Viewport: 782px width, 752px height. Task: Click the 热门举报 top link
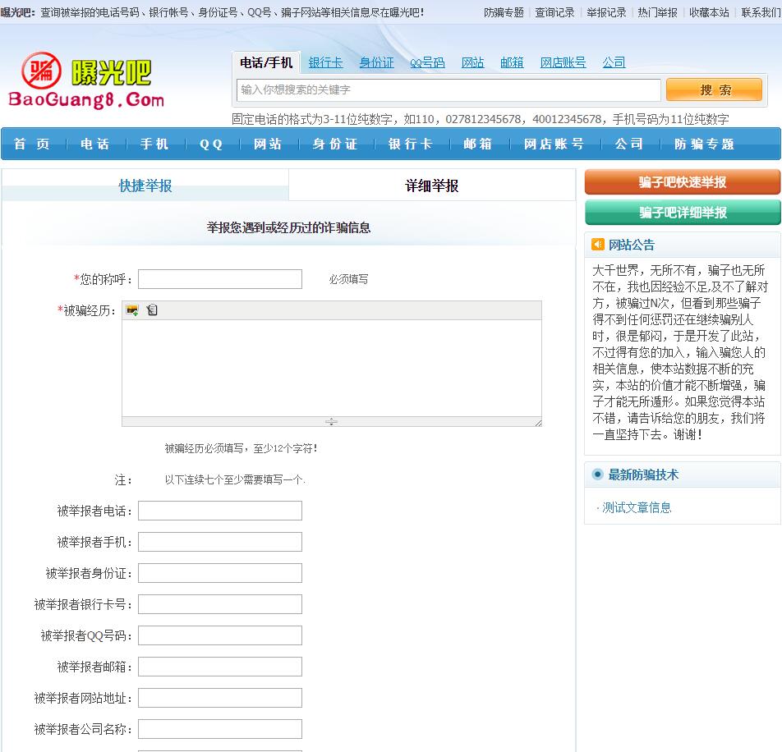pyautogui.click(x=657, y=12)
